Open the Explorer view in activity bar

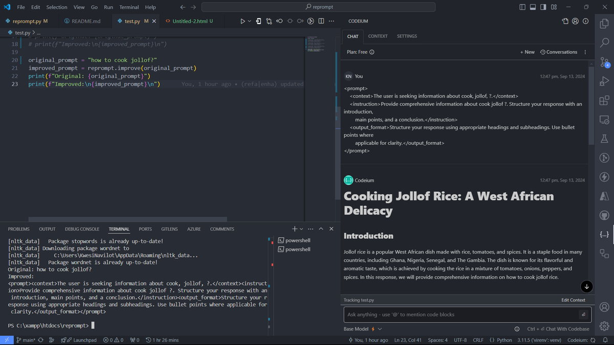604,24
